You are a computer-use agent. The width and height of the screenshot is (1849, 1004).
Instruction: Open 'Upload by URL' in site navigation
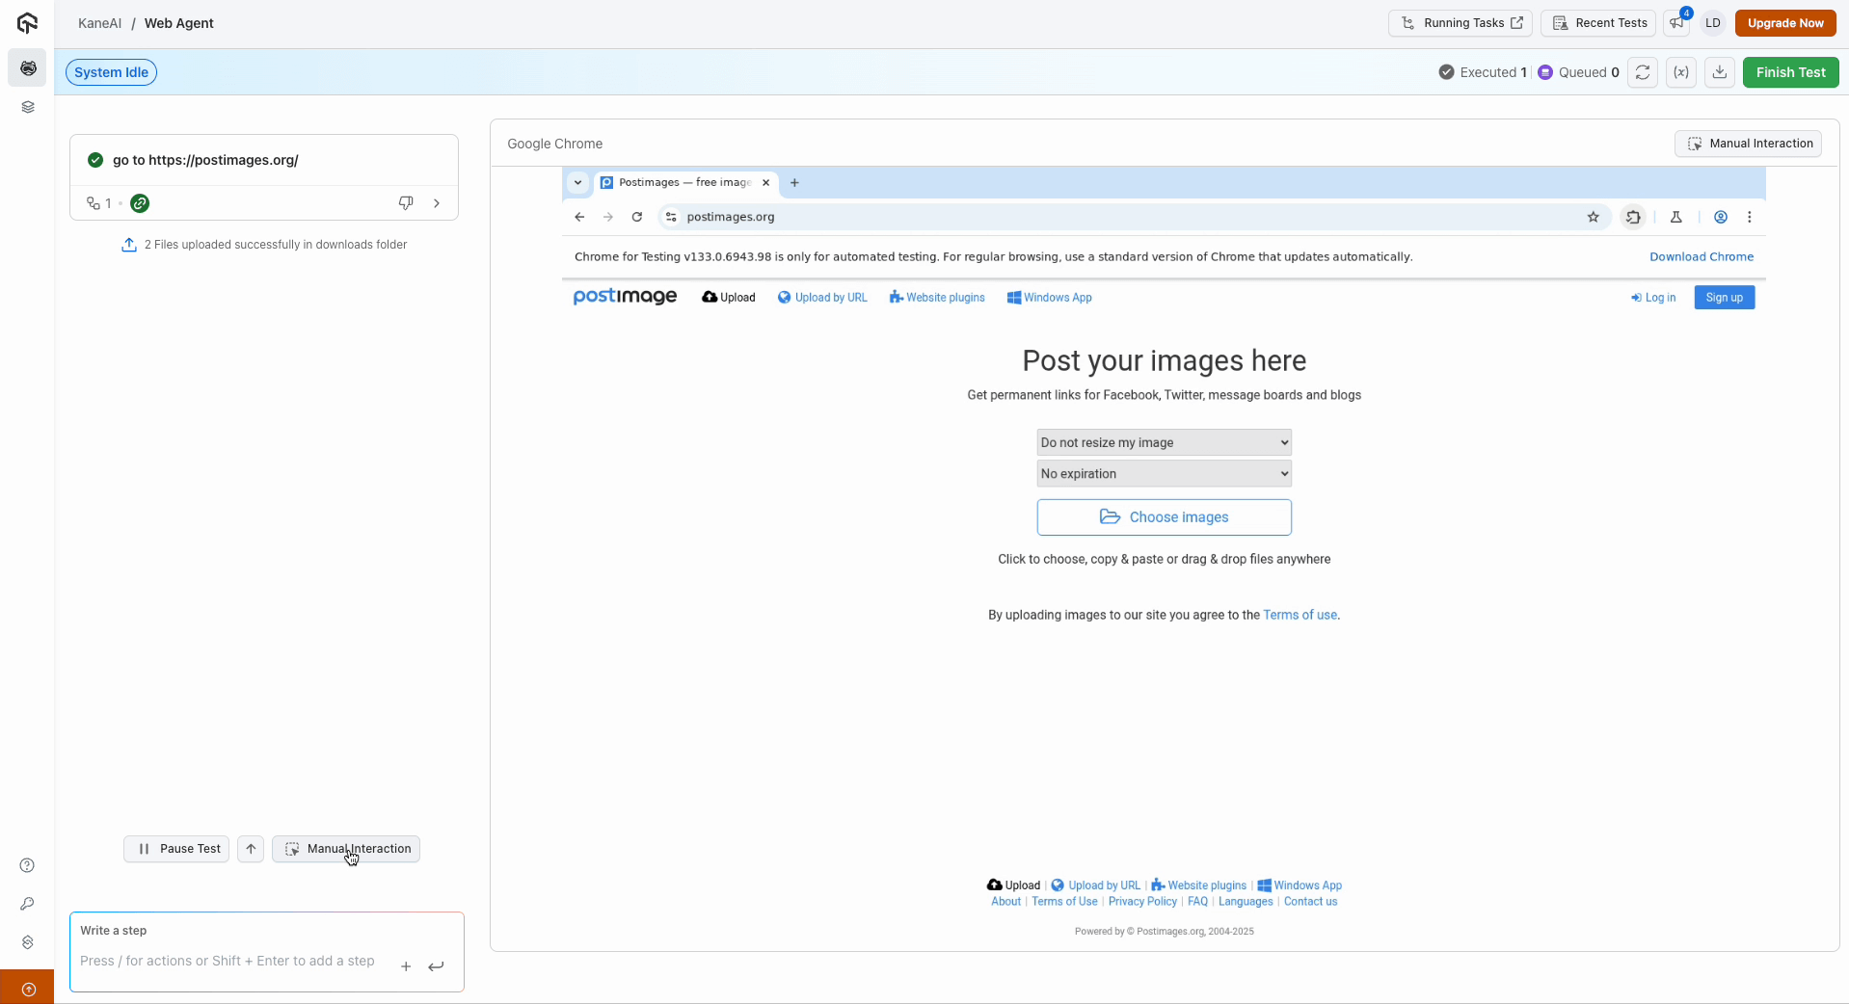point(822,298)
